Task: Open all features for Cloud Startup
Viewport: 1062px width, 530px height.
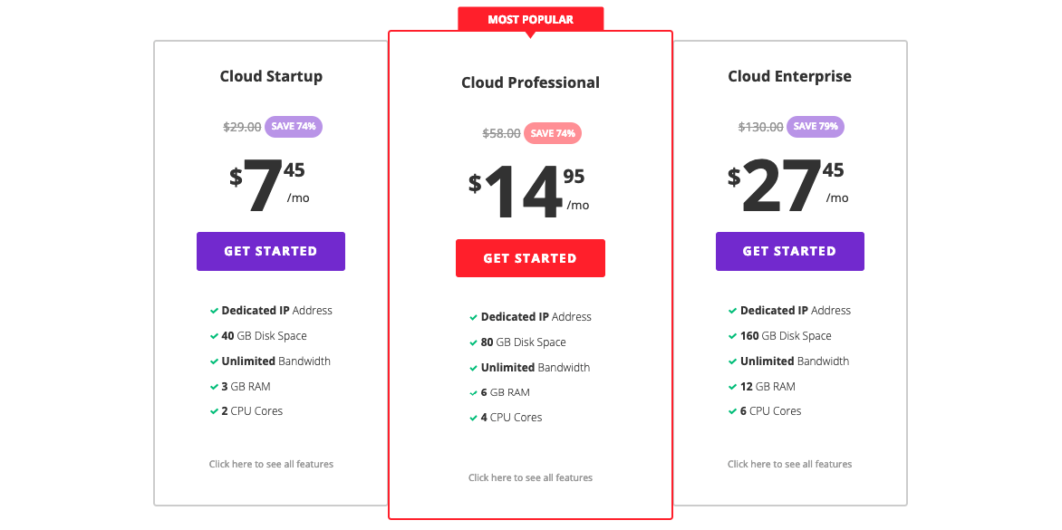Action: click(270, 463)
